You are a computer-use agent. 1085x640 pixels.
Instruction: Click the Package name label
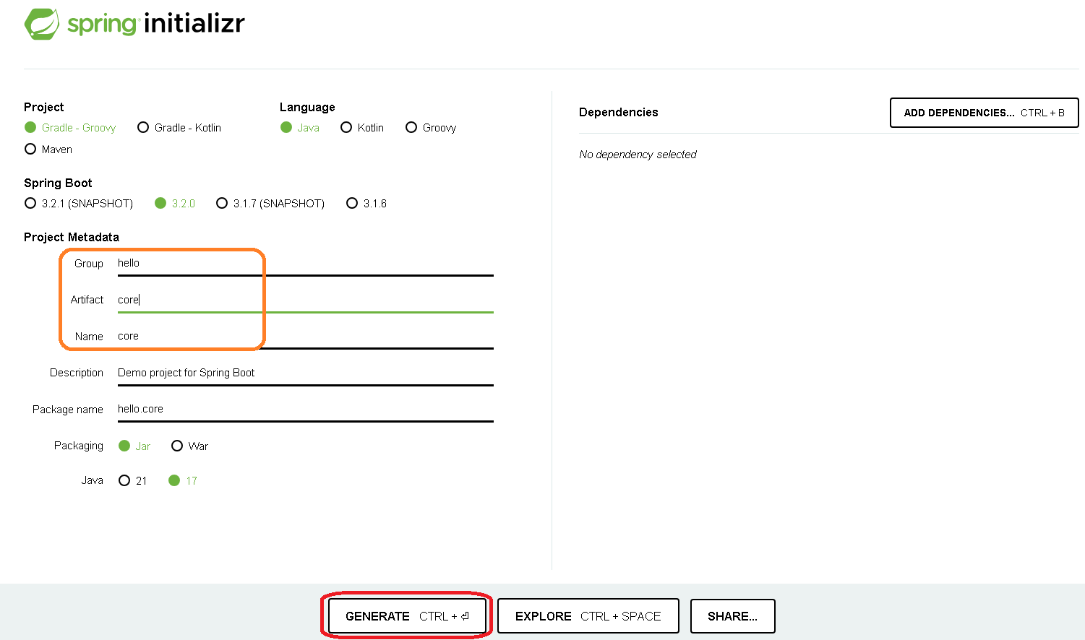click(x=68, y=410)
